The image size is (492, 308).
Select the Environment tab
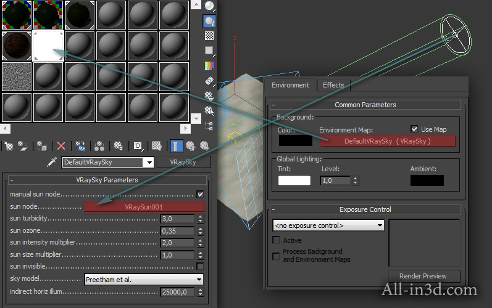click(x=290, y=85)
